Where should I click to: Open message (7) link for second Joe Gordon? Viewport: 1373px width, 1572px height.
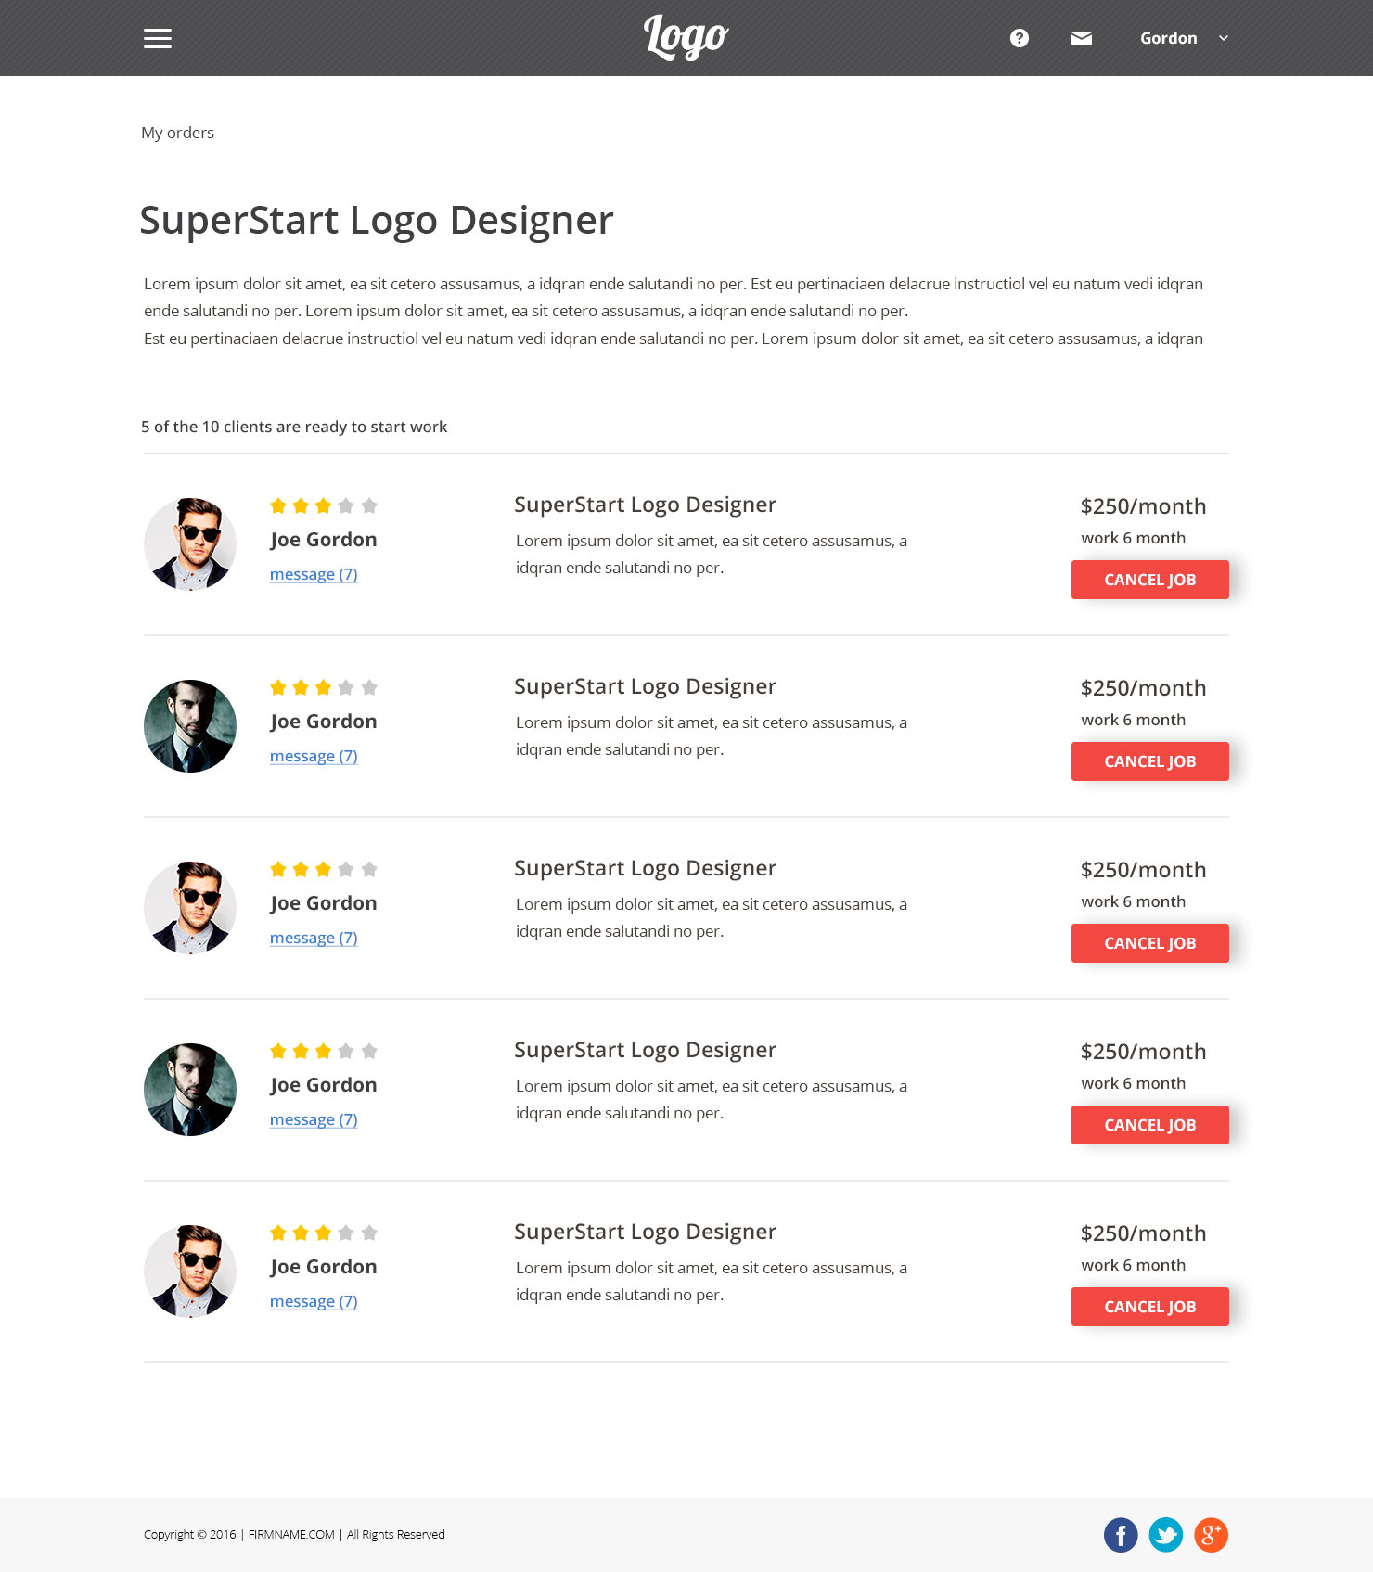(314, 756)
